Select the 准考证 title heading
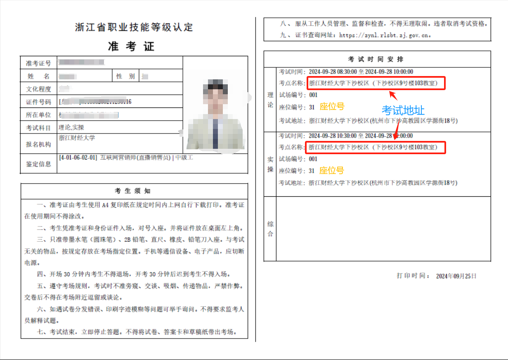Image resolution: width=508 pixels, height=360 pixels. coord(131,46)
